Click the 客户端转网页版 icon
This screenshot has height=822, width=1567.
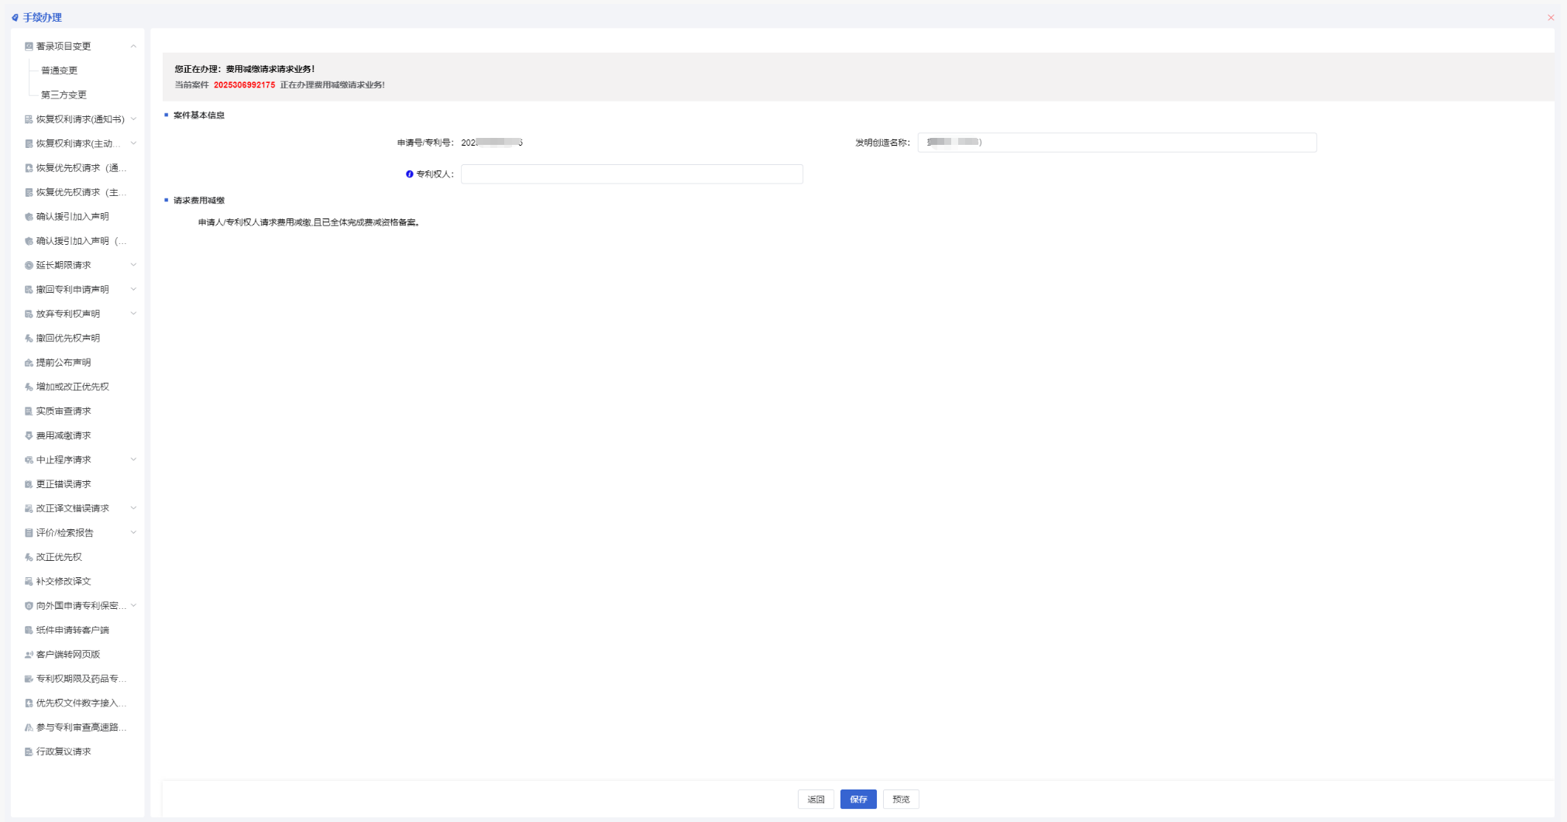point(29,655)
